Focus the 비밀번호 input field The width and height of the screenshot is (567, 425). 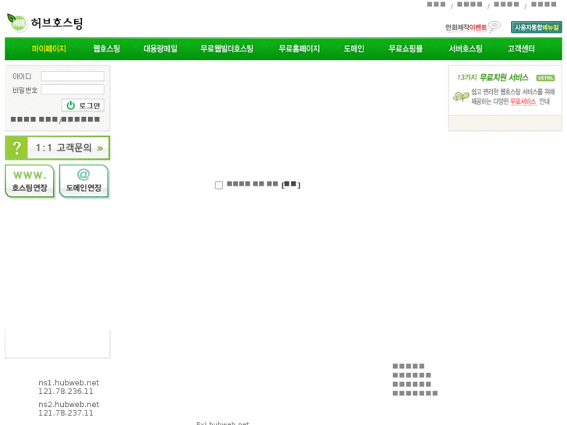point(73,90)
